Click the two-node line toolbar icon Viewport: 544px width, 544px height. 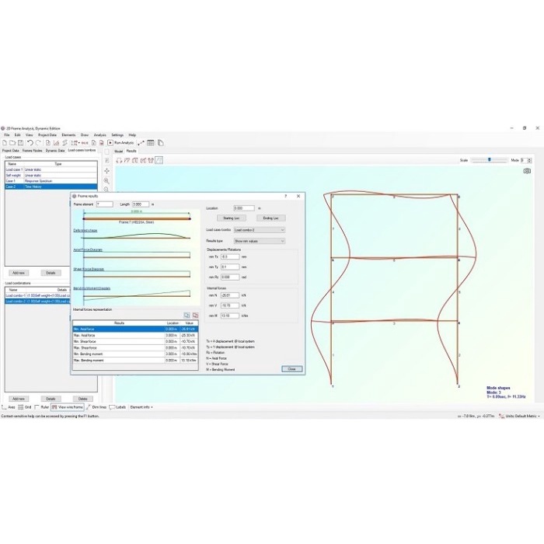pos(141,143)
